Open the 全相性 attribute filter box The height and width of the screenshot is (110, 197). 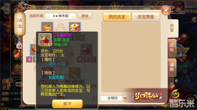click(114, 98)
